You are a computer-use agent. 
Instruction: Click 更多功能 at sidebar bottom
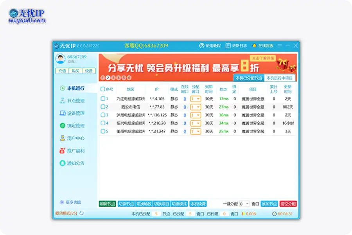click(70, 202)
